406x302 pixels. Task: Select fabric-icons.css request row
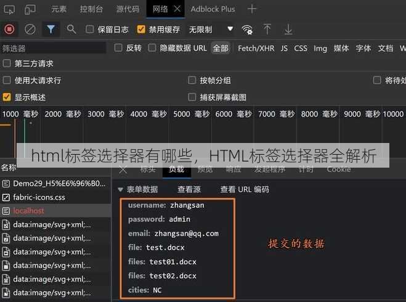click(x=55, y=197)
